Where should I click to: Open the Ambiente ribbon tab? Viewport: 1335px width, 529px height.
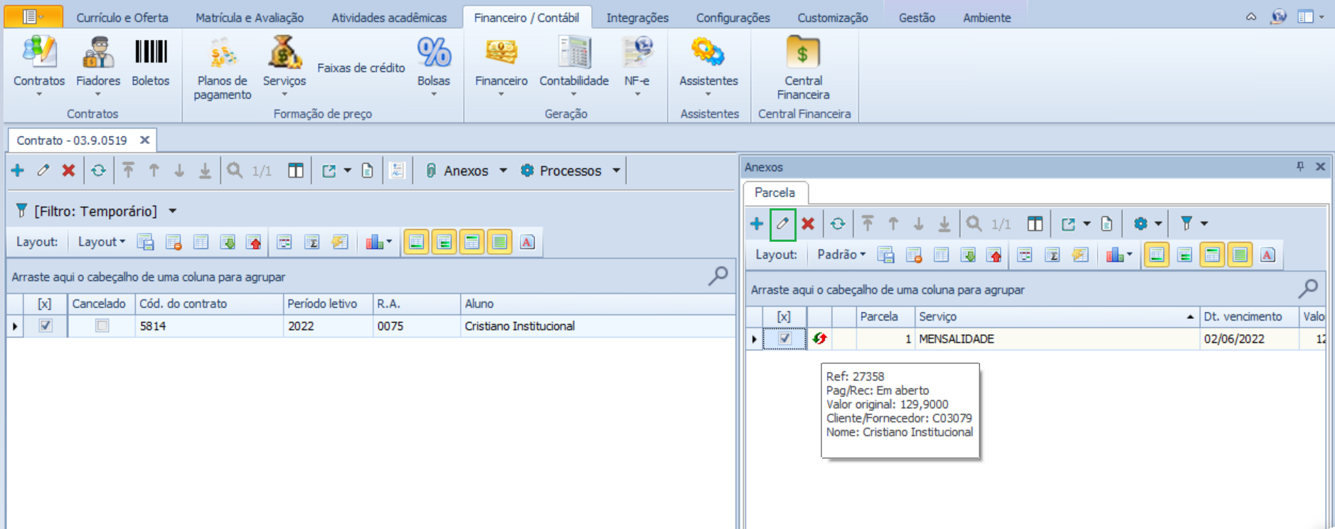coord(986,18)
